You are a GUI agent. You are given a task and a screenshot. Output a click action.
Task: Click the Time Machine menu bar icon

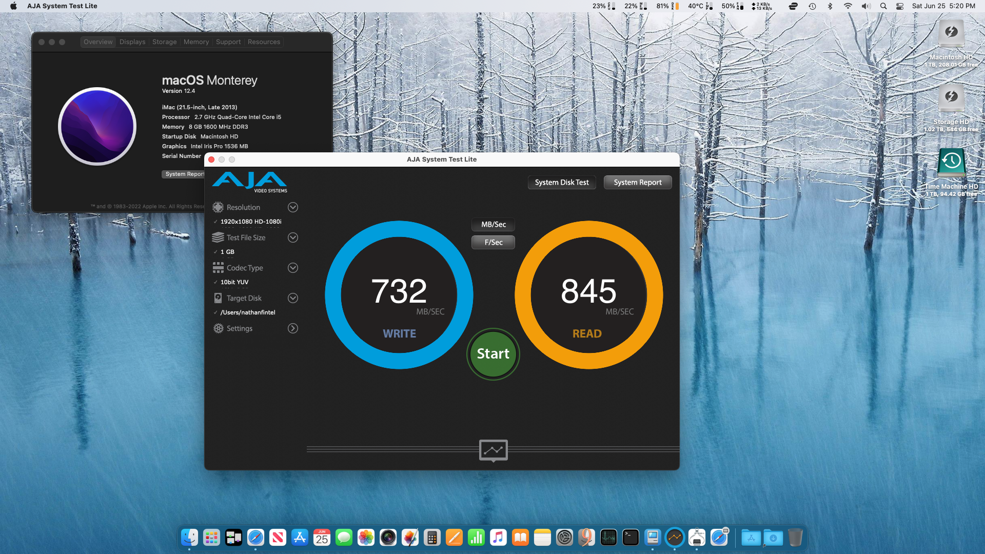pos(812,6)
